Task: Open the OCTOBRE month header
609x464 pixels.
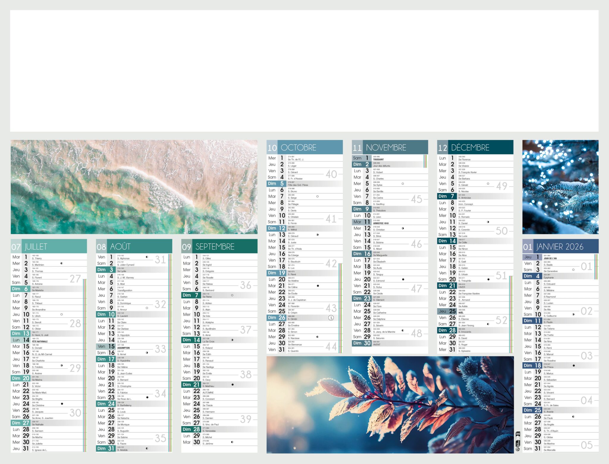Action: point(299,147)
